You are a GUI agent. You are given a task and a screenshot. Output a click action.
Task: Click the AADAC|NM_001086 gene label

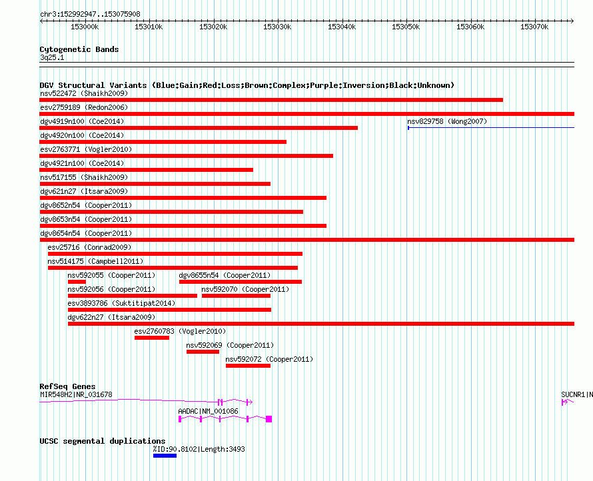208,411
